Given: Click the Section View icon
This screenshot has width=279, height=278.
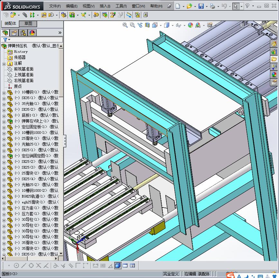Looking at the screenshot, I should pyautogui.click(x=147, y=25).
